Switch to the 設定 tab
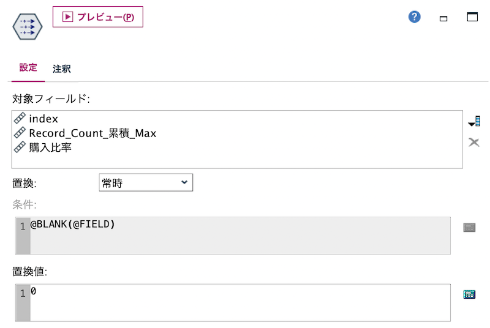 [28, 68]
